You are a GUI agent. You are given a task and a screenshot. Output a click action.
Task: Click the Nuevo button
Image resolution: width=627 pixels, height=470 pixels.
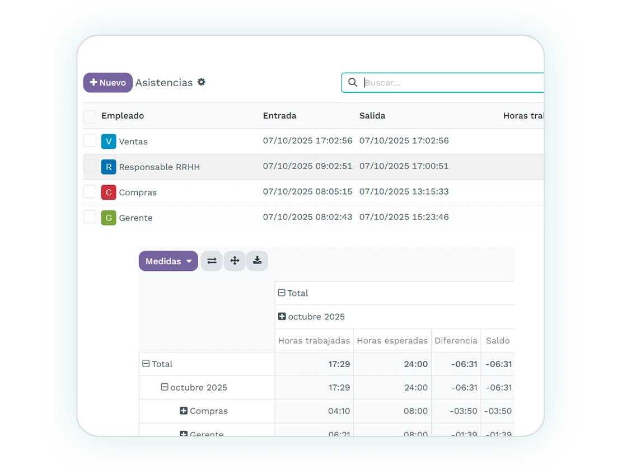point(108,83)
